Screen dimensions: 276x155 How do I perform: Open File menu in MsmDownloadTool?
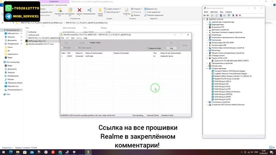coord(63,38)
